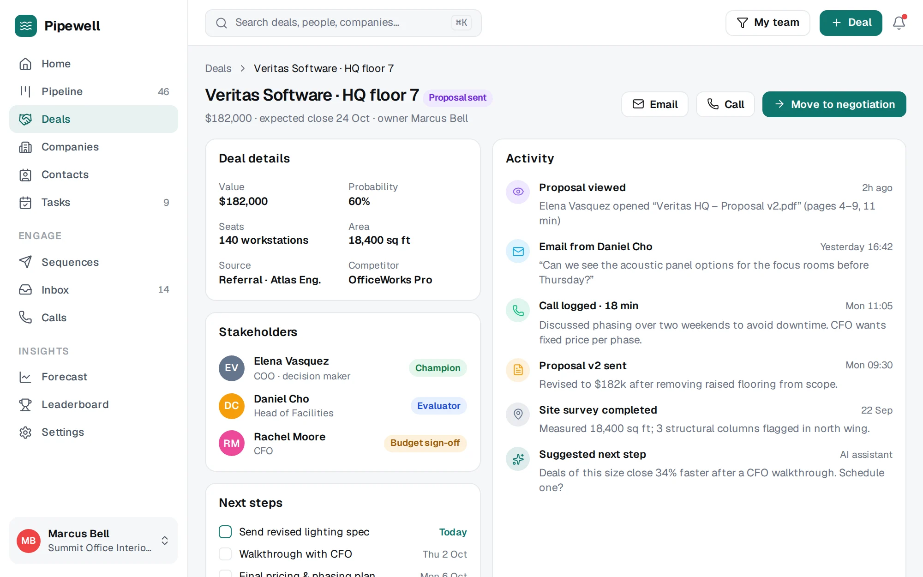Click the Leaderboard trophy icon

point(25,404)
